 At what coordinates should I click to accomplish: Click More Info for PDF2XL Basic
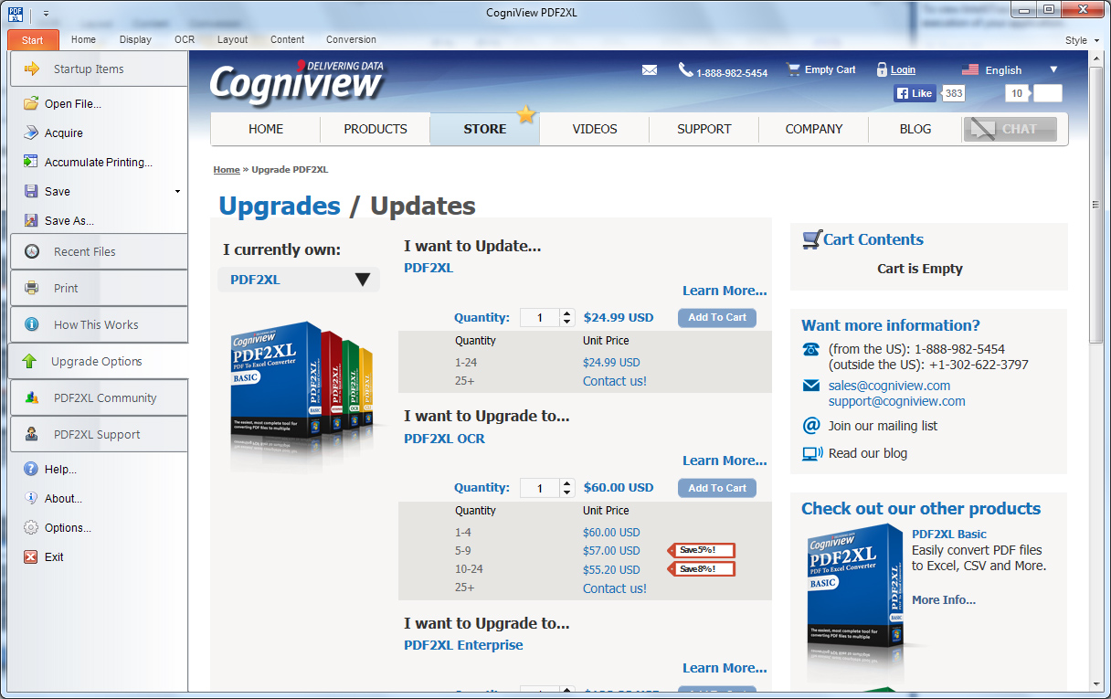(x=944, y=600)
